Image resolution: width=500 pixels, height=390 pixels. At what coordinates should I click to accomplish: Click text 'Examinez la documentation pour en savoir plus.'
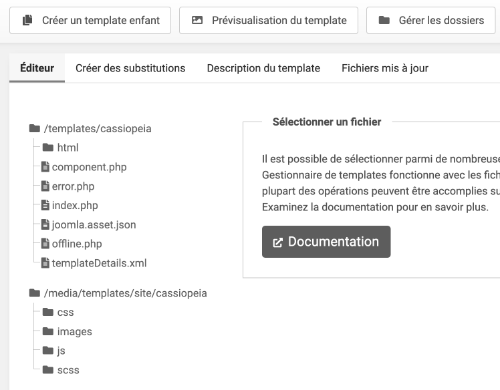375,207
